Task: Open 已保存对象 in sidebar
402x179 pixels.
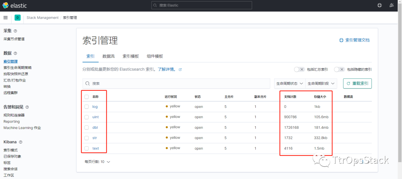Action: [12, 156]
